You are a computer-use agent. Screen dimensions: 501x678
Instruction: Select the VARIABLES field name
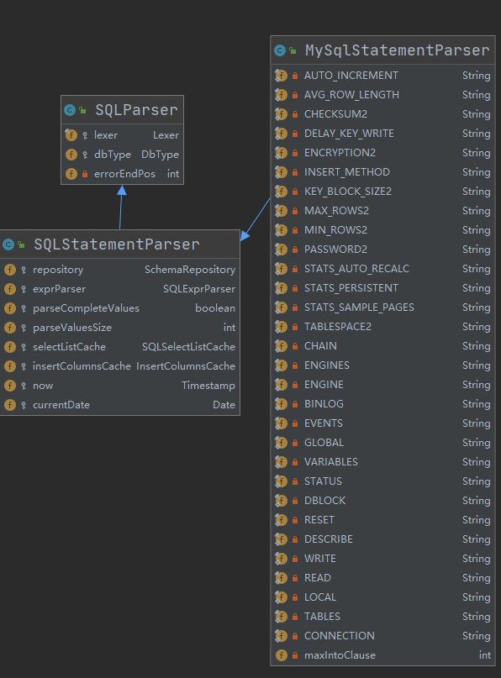331,462
